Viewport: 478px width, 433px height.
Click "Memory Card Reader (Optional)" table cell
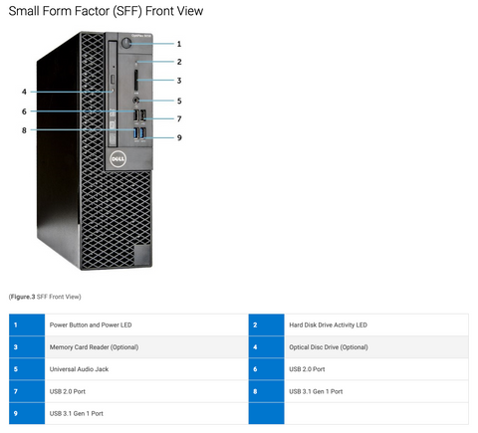click(x=146, y=347)
